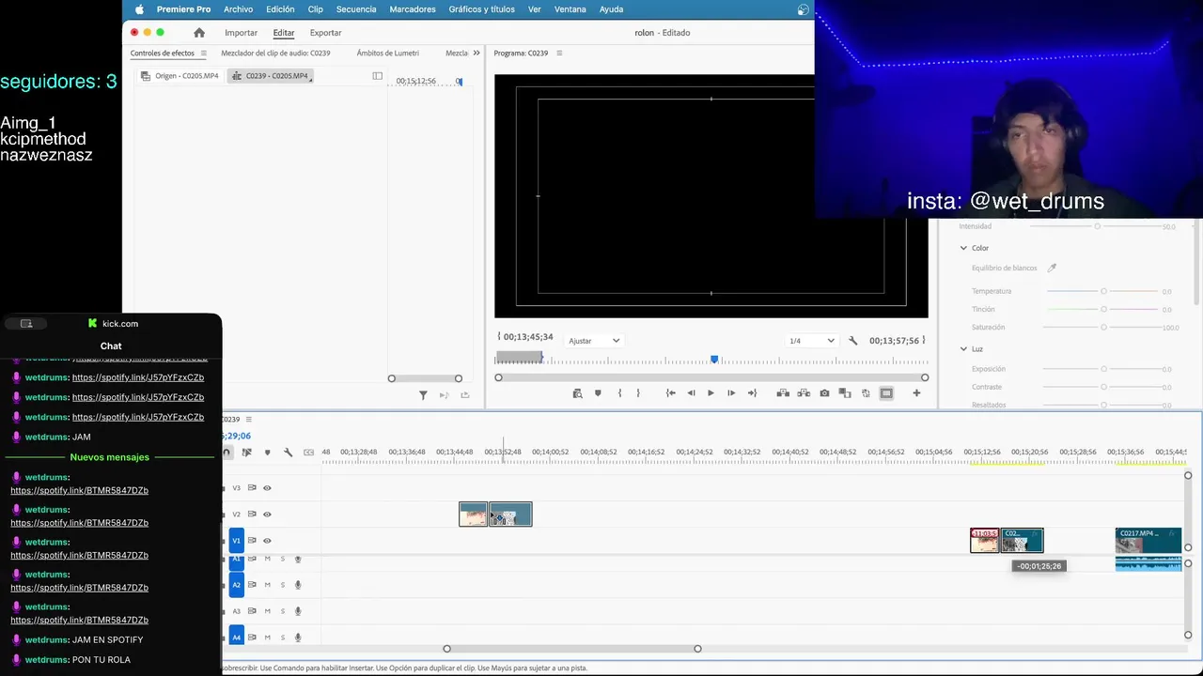Image resolution: width=1203 pixels, height=676 pixels.
Task: Enable voice-over record on track A2
Action: [298, 585]
